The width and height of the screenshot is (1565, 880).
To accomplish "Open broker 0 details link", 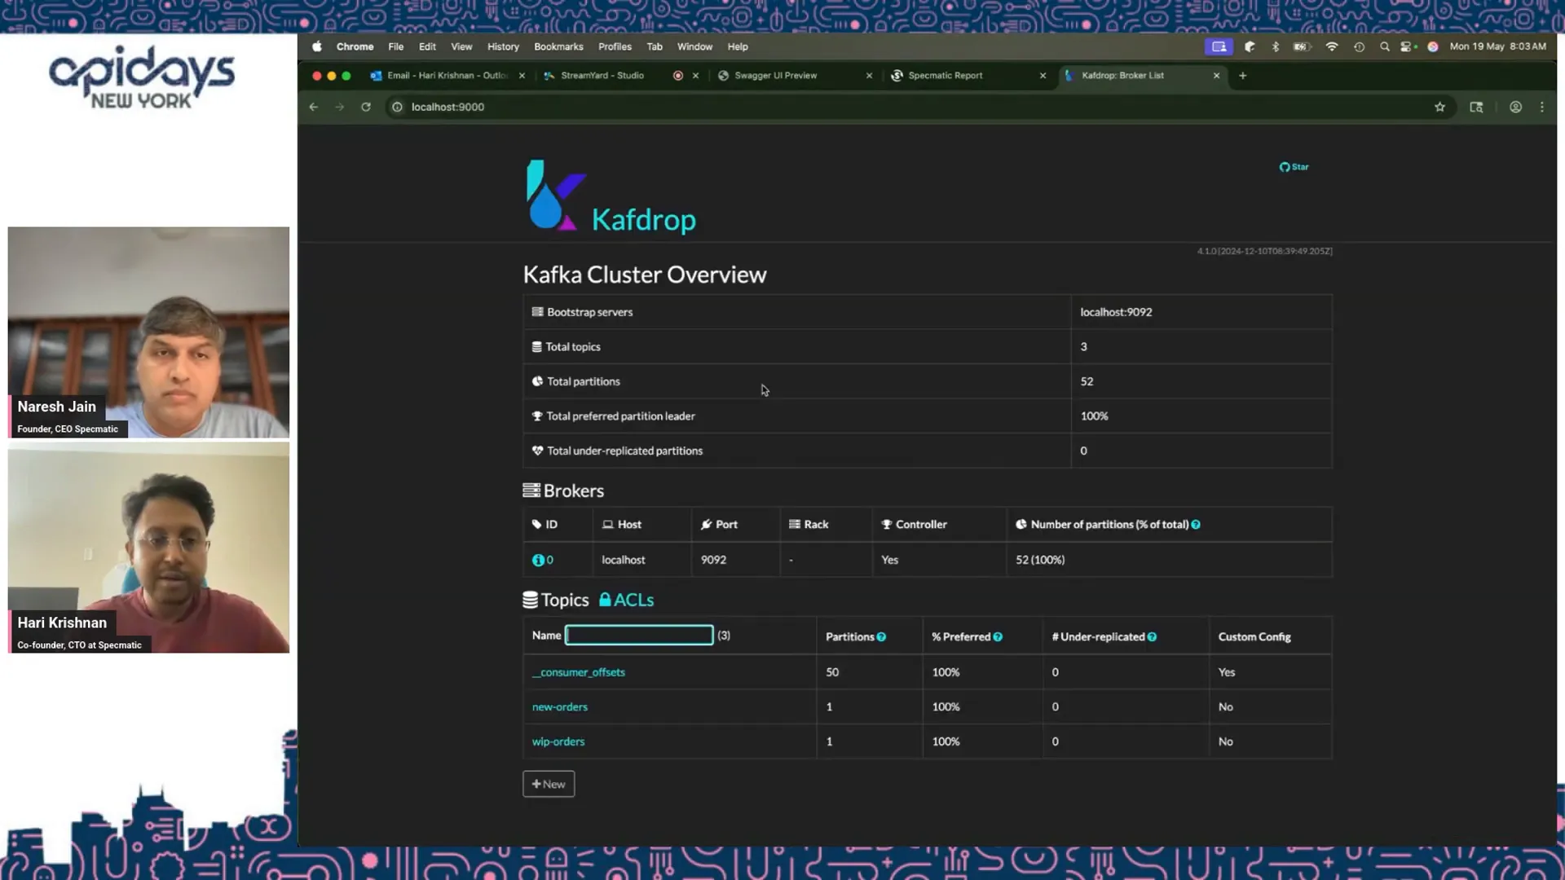I will (x=543, y=560).
